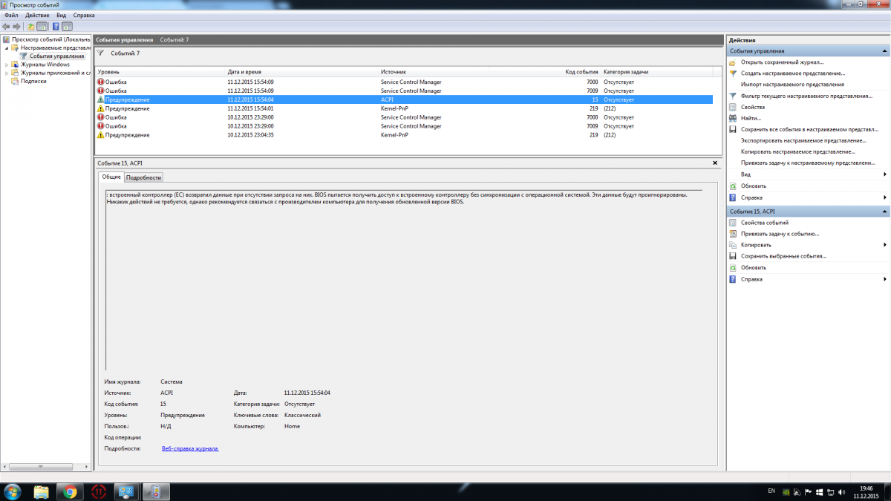Sort by Категория задачи column header
891x501 pixels.
657,72
